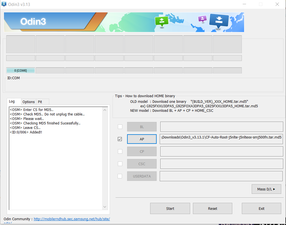Minimize the Odin3 window
The height and width of the screenshot is (225, 286).
244,4
